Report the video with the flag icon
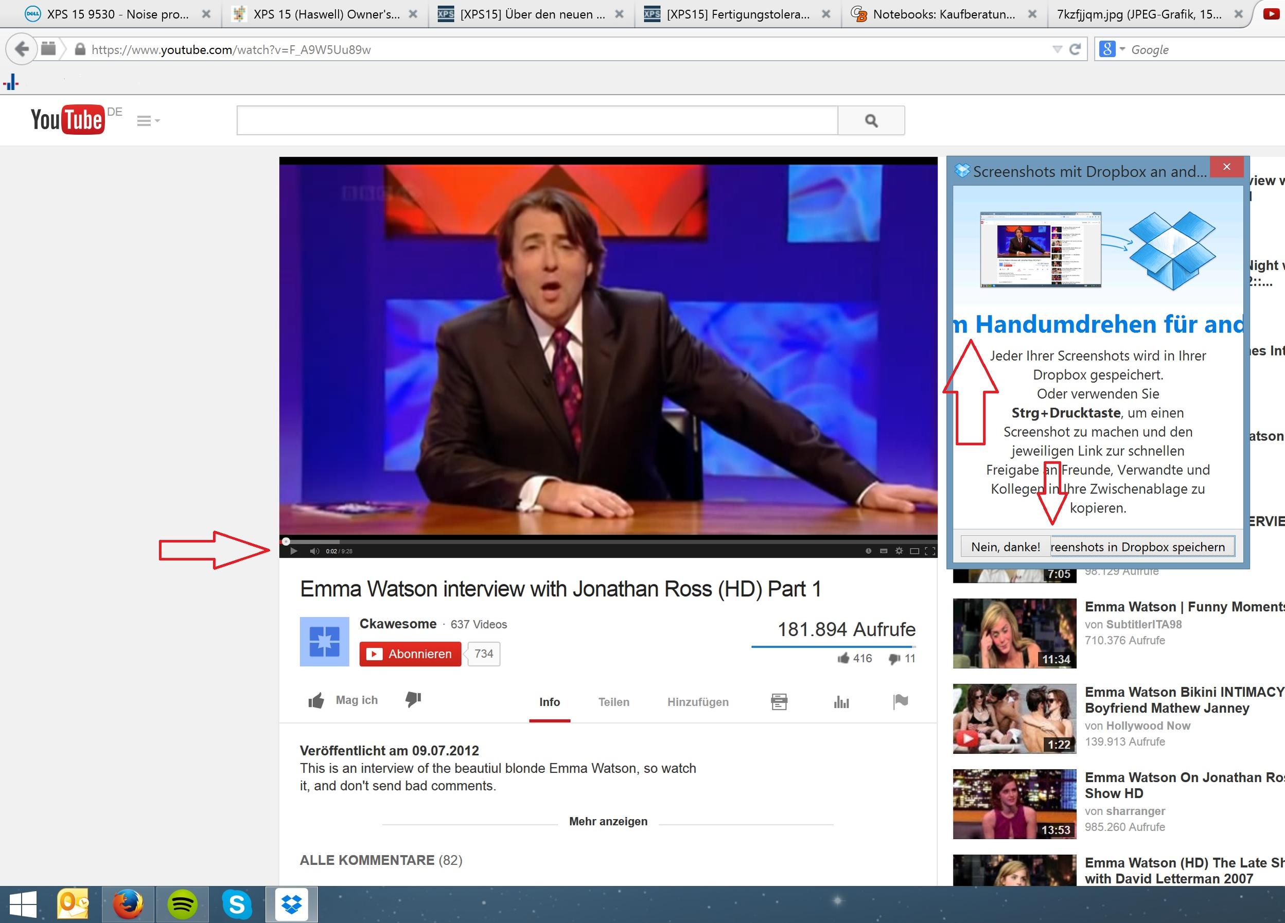This screenshot has height=923, width=1285. tap(900, 701)
